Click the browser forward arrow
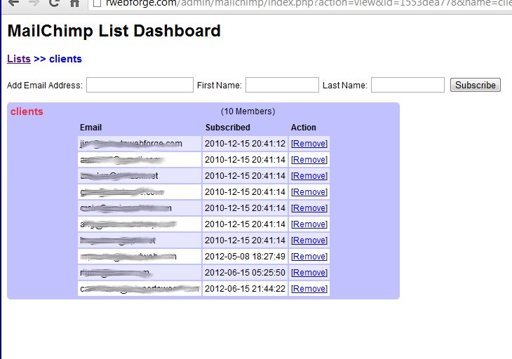The width and height of the screenshot is (512, 359). point(33,3)
